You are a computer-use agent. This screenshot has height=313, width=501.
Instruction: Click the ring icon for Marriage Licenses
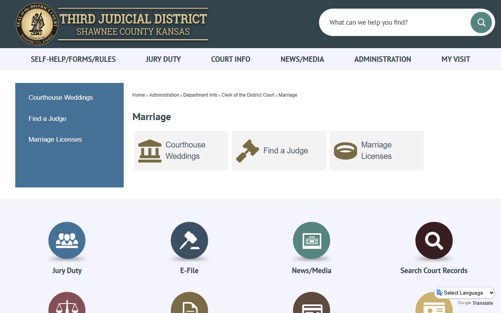pyautogui.click(x=345, y=151)
